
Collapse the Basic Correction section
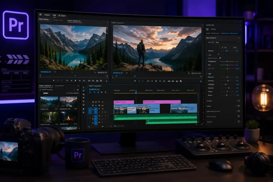tap(239, 38)
